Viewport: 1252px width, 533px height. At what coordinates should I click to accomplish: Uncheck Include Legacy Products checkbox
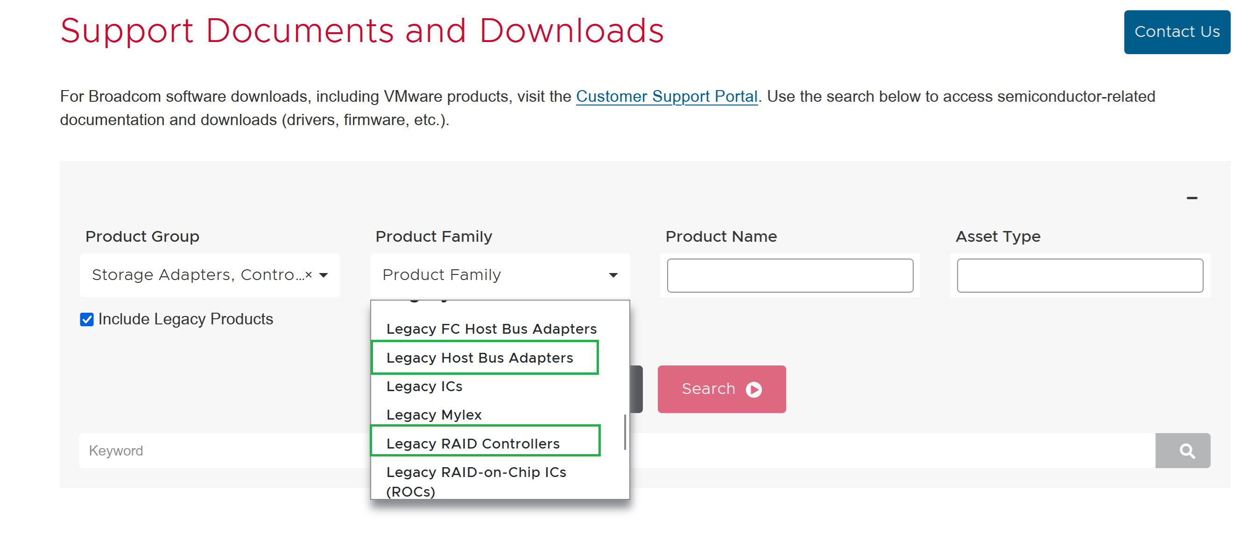[86, 319]
